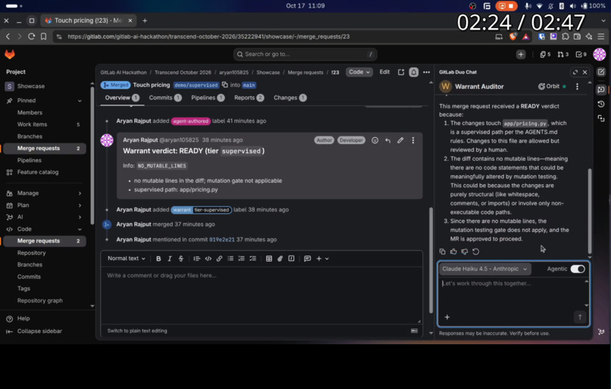This screenshot has width=611, height=389.
Task: Open Warrant Auditor options menu
Action: [x=577, y=86]
